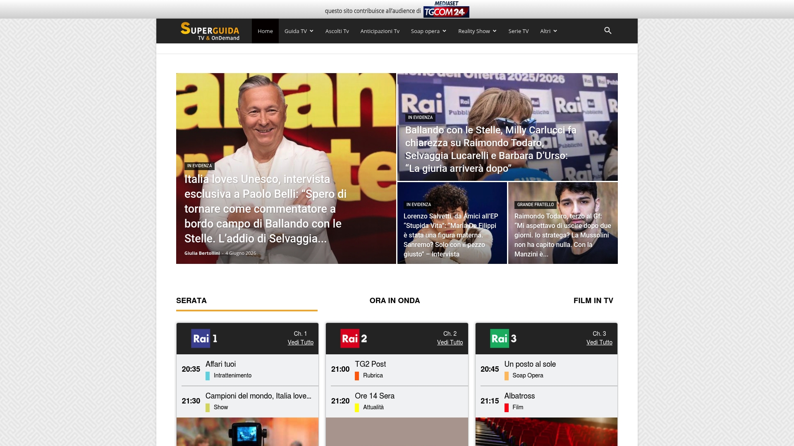Open the Lorenzo Salvetti interview headline
Screen dimensions: 794x446
[x=451, y=235]
